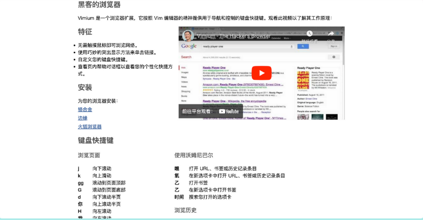This screenshot has height=220, width=423.
Task: Click "打开 URL、书签或历史记录条目" in the 哦 row
Action: tap(223, 169)
